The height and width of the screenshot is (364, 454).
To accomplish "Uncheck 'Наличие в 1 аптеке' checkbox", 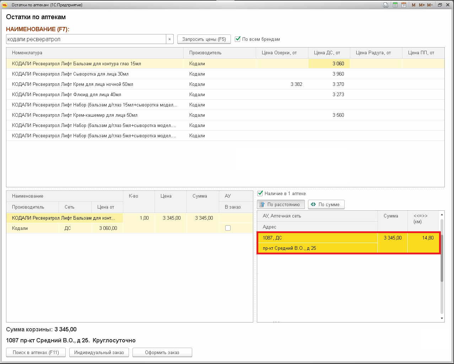I will coord(260,193).
